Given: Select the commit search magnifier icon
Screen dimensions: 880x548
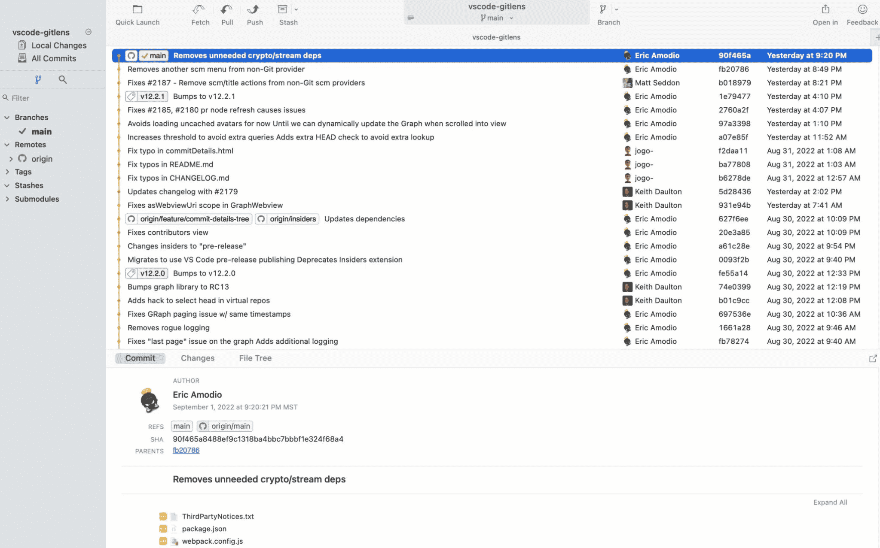Looking at the screenshot, I should [x=63, y=79].
